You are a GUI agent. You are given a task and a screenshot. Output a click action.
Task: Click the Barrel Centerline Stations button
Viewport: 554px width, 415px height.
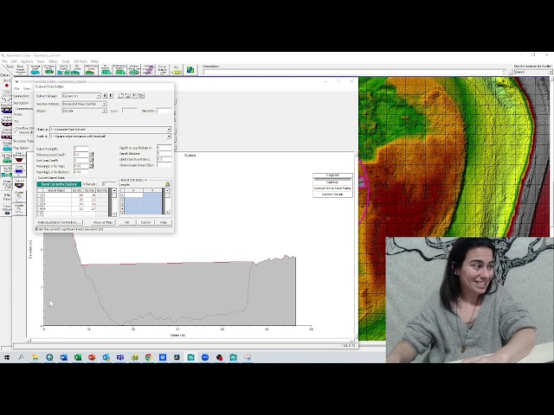59,184
